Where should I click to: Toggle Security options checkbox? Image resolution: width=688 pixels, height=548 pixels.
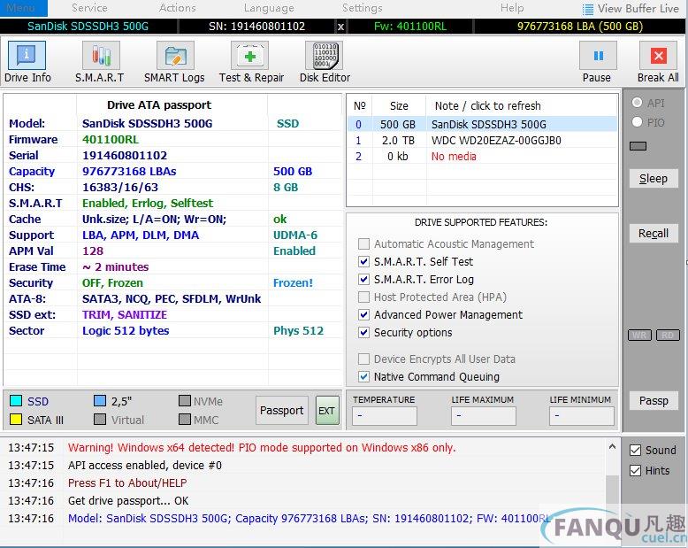[363, 332]
